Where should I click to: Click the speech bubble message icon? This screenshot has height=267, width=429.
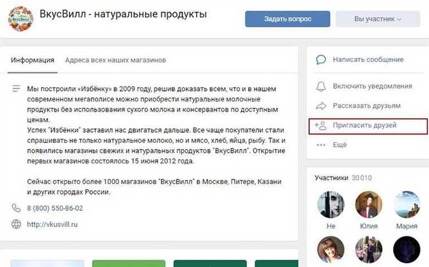[321, 60]
